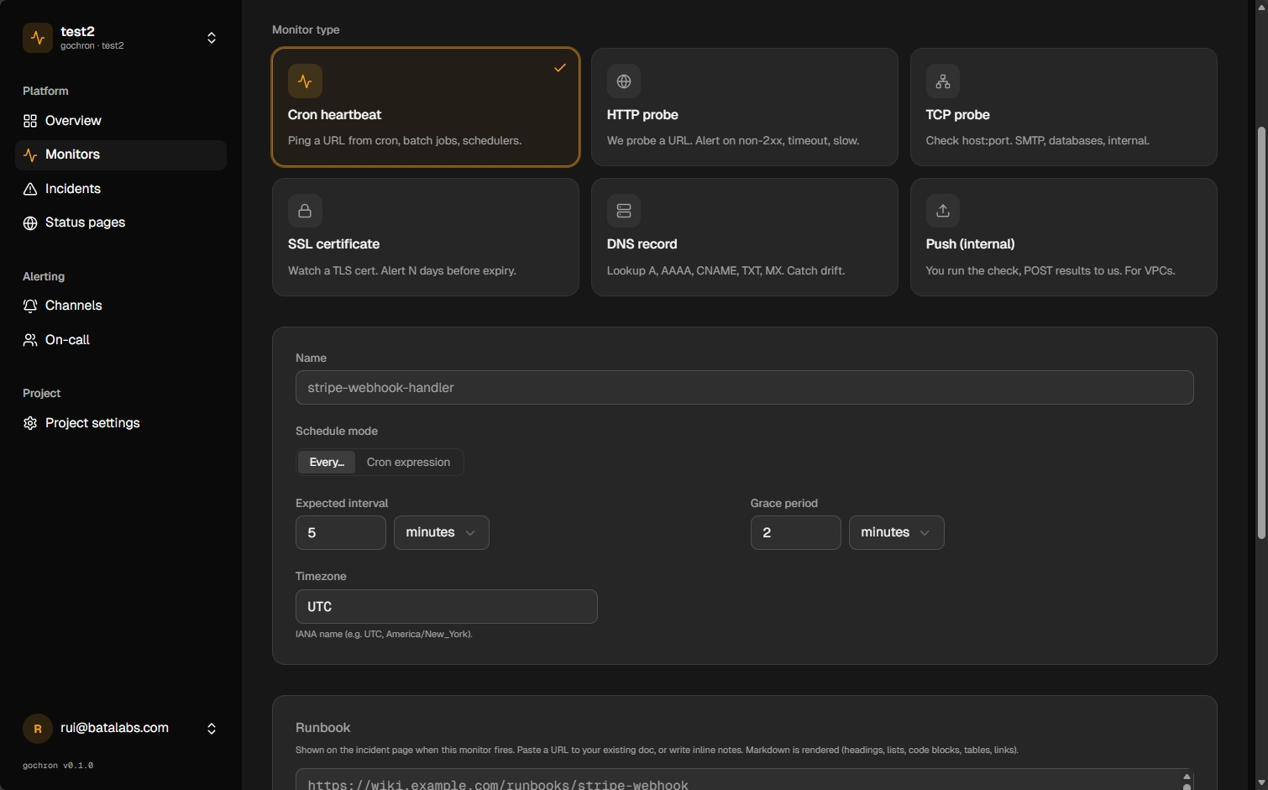1268x790 pixels.
Task: Expand the rui@batalabs.com account menu chevrons
Action: click(x=212, y=729)
